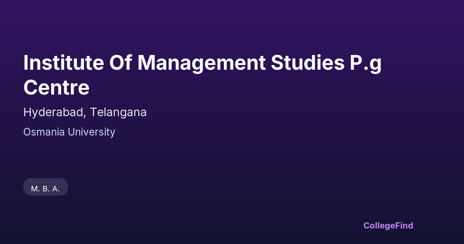
Task: Click the word Management in the heading
Action: point(202,63)
